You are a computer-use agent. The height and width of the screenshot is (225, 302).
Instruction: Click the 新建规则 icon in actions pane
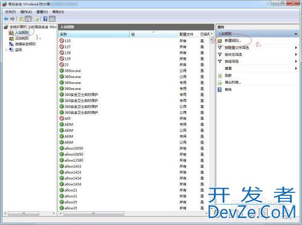point(220,41)
